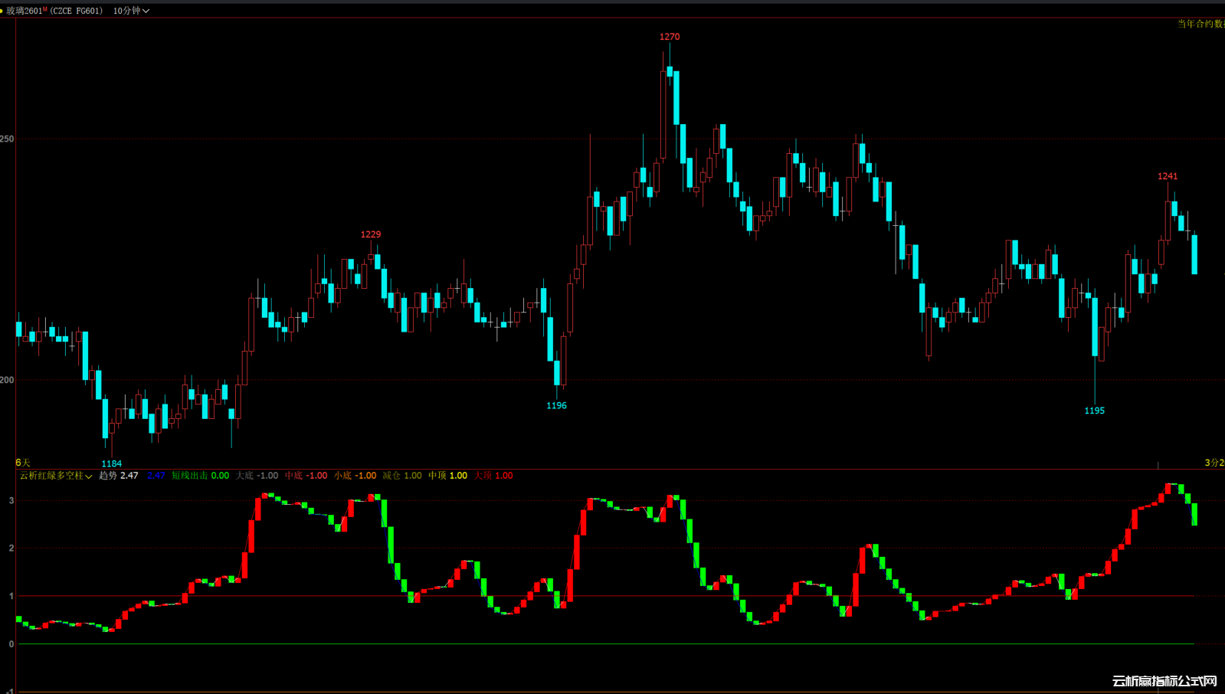Image resolution: width=1225 pixels, height=694 pixels.
Task: Click the 1241 peak price label
Action: (1168, 176)
